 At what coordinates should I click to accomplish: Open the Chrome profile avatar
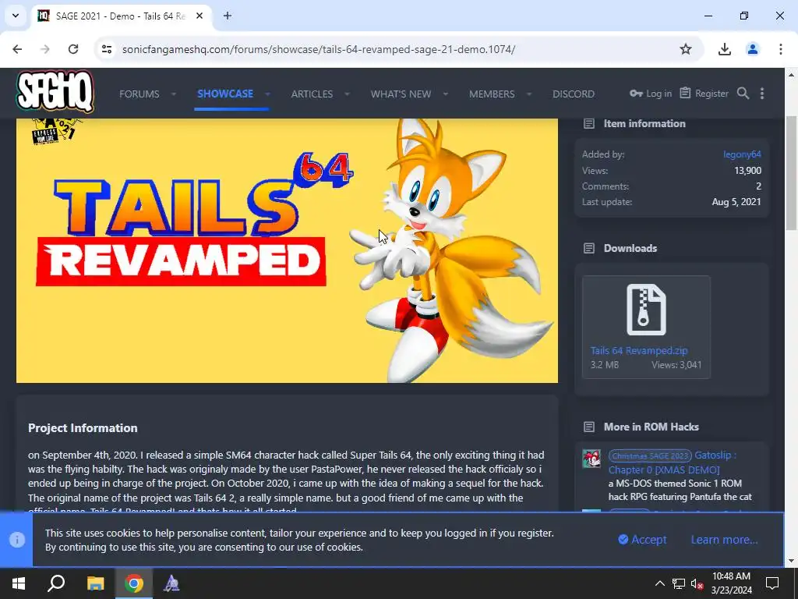(x=753, y=49)
